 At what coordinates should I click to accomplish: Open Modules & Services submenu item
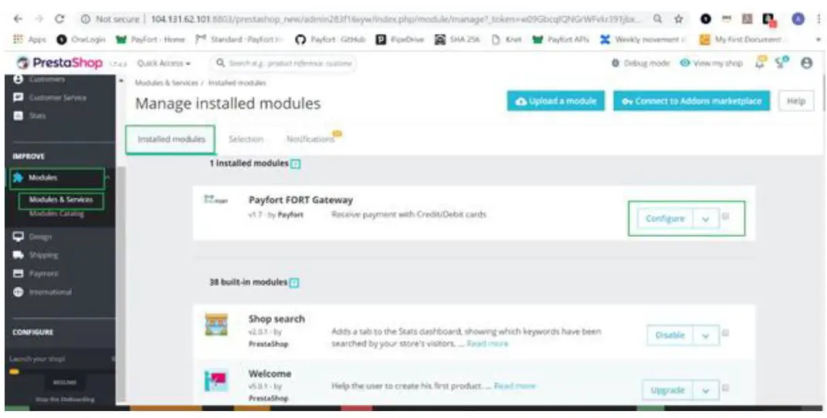(x=61, y=200)
